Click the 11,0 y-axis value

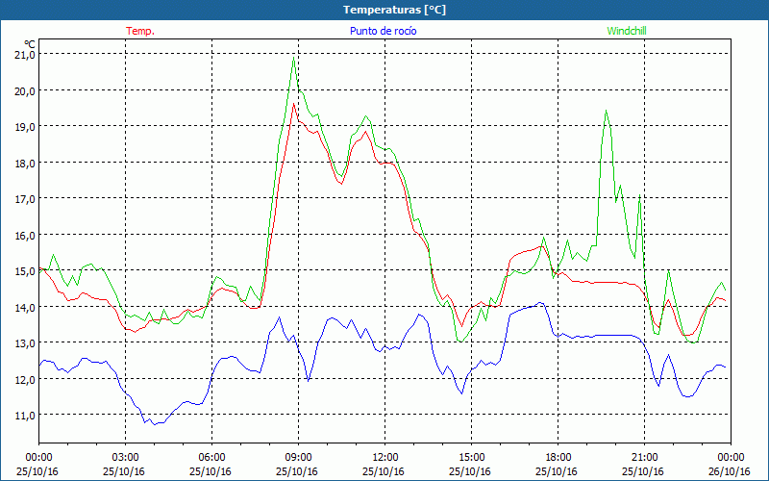click(25, 416)
